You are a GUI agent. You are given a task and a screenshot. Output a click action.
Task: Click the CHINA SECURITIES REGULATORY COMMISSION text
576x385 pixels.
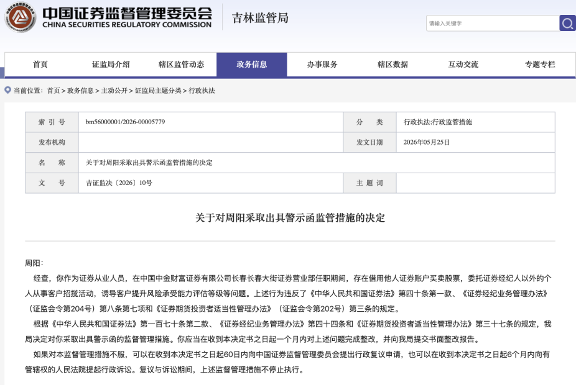[x=127, y=25]
